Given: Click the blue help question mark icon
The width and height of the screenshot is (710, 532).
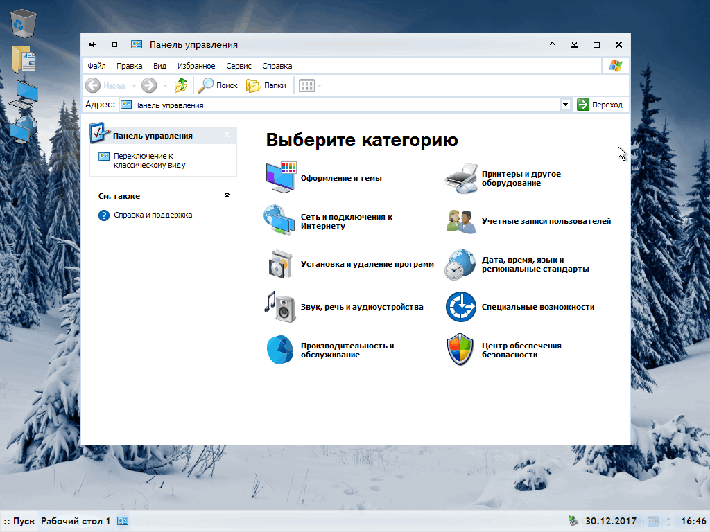Looking at the screenshot, I should [104, 215].
